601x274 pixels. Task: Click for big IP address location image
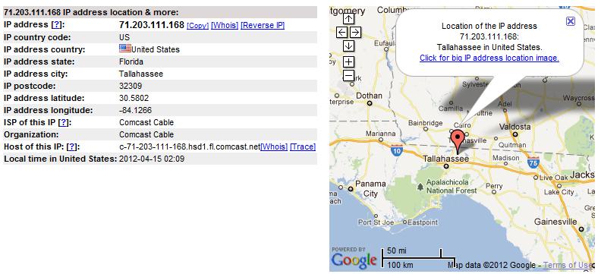point(489,58)
